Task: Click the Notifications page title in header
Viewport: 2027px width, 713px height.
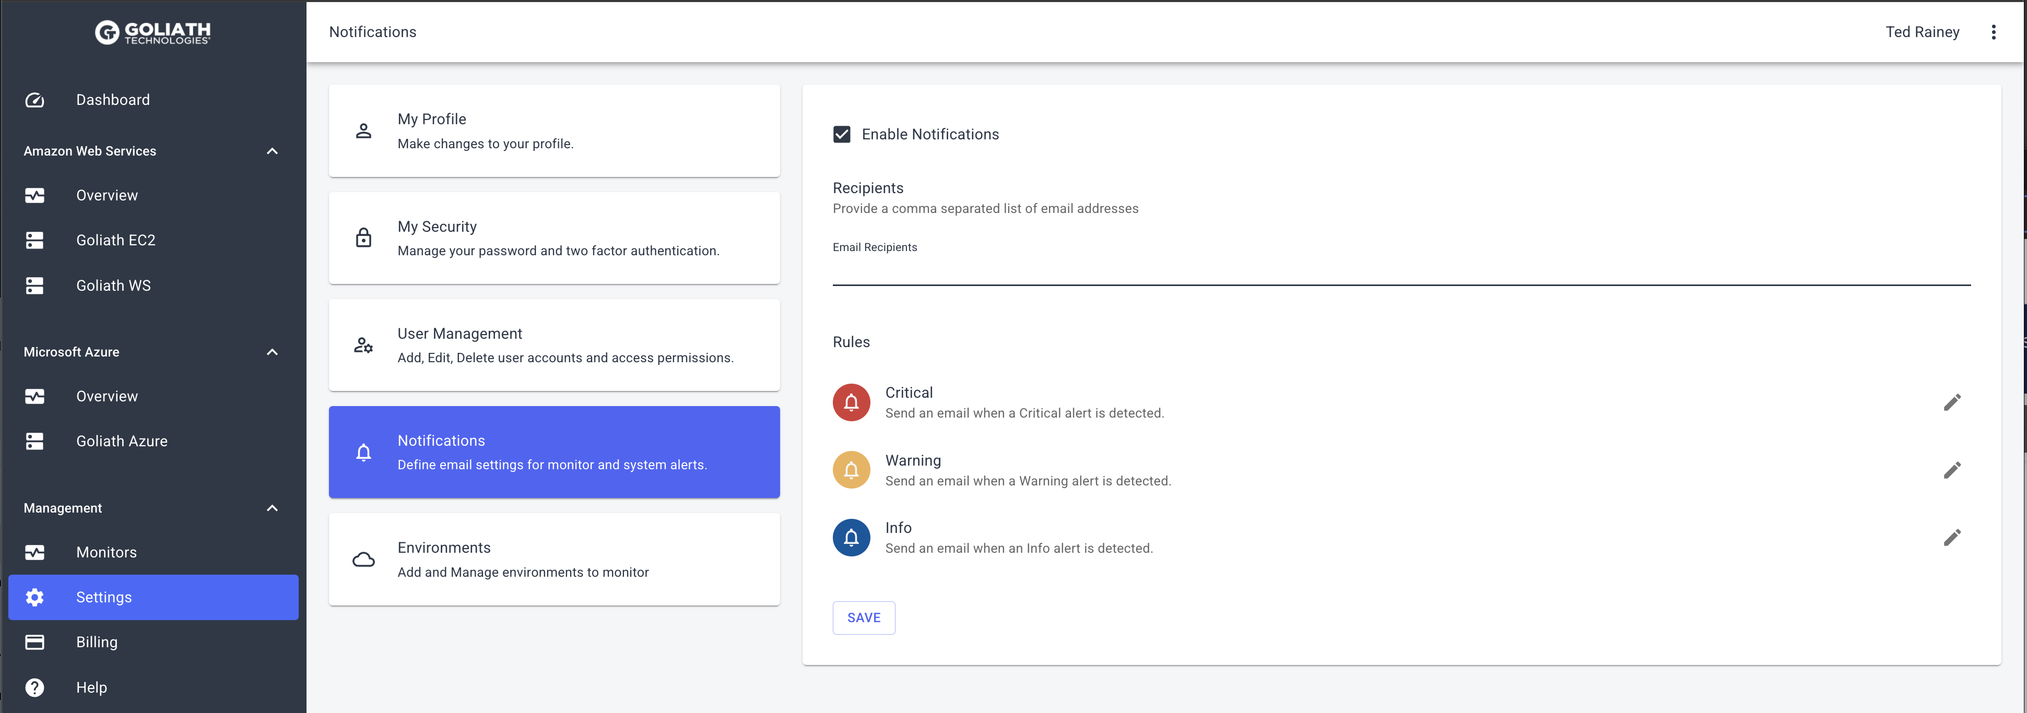Action: tap(373, 32)
